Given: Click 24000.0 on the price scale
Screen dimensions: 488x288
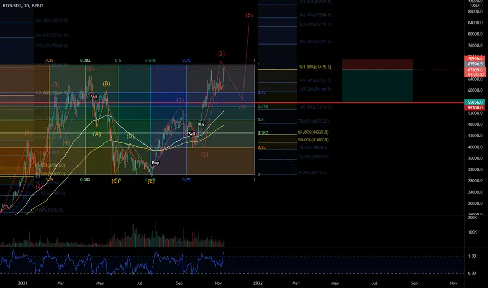Looking at the screenshot, I should click(475, 192).
